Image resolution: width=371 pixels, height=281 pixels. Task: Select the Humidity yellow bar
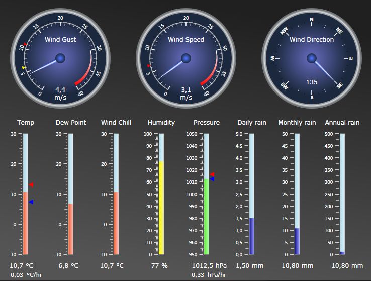click(x=161, y=208)
